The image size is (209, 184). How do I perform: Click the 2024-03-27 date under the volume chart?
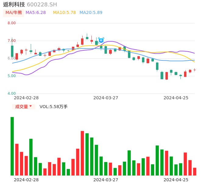(x=106, y=180)
